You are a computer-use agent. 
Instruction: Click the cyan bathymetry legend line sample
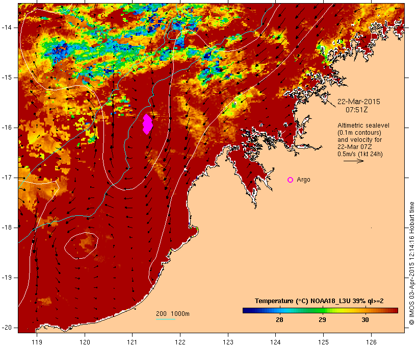coord(166,319)
